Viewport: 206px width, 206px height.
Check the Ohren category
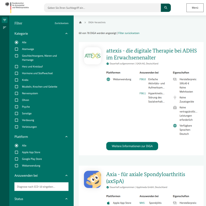tap(16, 100)
